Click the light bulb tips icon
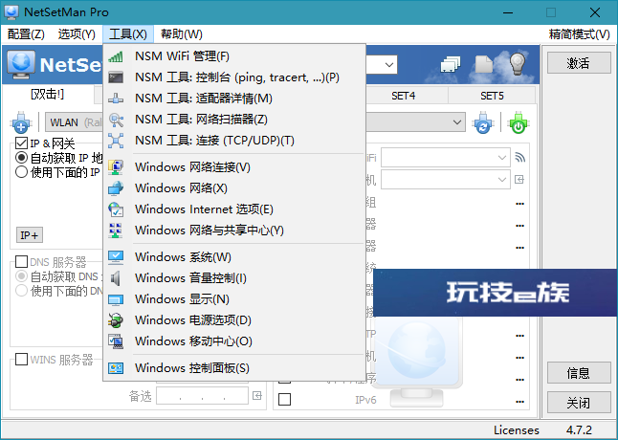 519,64
